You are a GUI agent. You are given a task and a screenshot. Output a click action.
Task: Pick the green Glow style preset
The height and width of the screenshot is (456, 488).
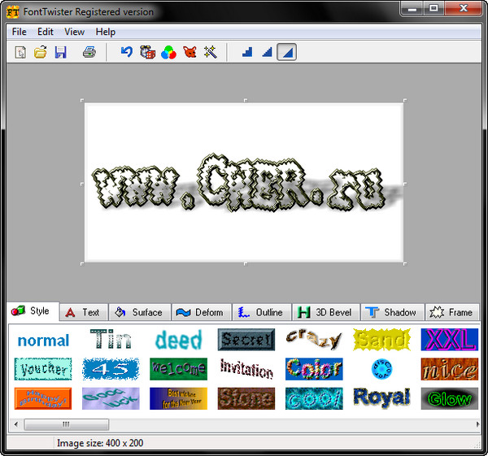449,398
